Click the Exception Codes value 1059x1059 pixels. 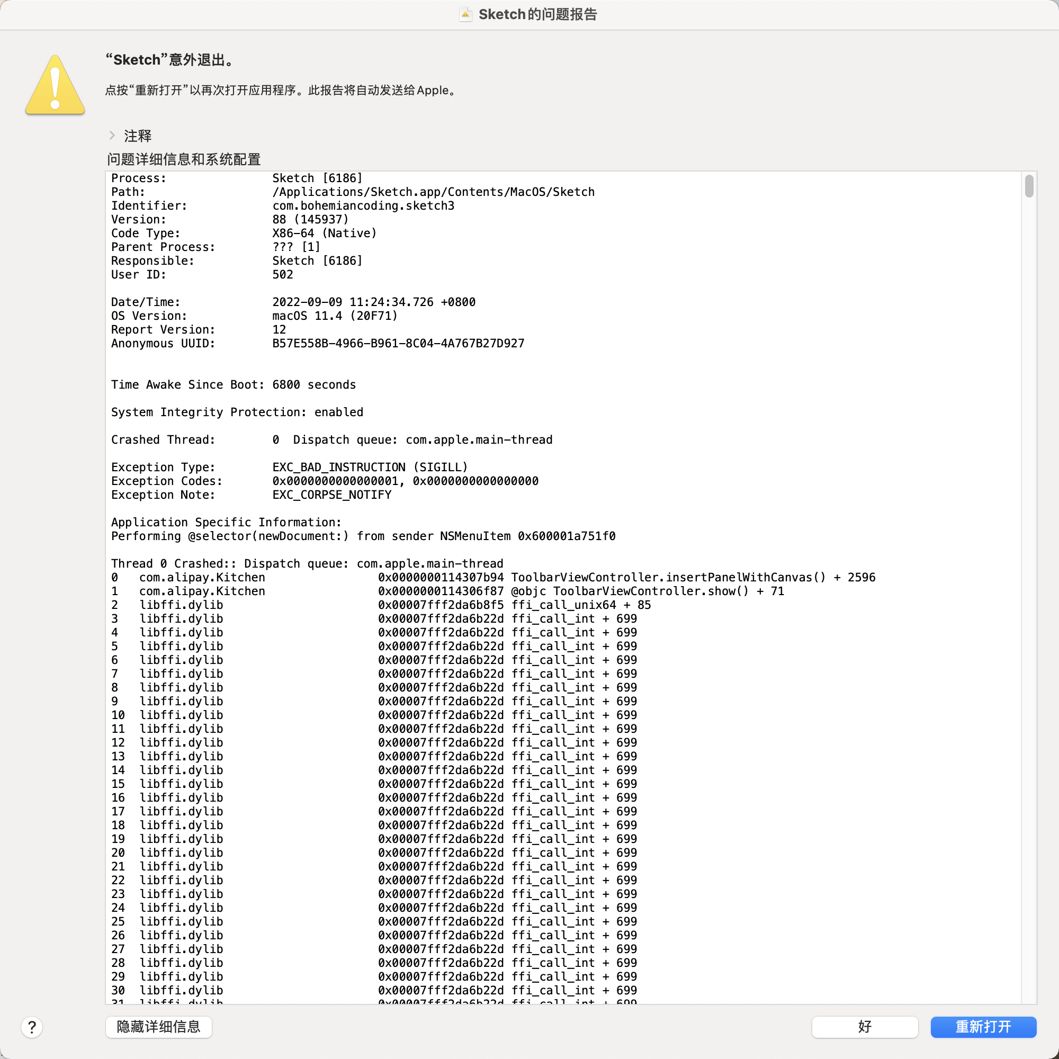tap(406, 481)
